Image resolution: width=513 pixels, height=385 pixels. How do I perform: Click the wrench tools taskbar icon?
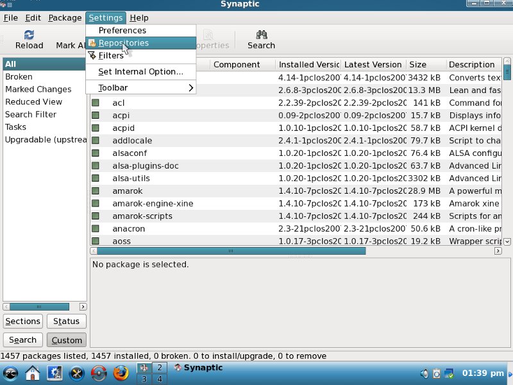(76, 373)
